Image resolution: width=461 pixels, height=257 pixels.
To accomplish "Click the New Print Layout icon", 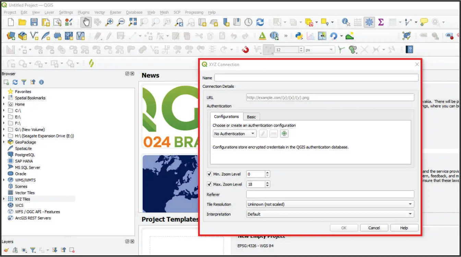I will [46, 22].
